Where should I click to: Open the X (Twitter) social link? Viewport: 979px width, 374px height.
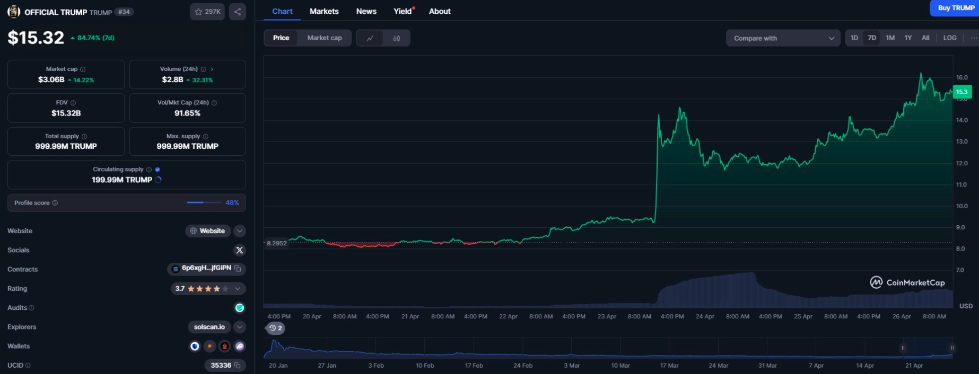[240, 250]
